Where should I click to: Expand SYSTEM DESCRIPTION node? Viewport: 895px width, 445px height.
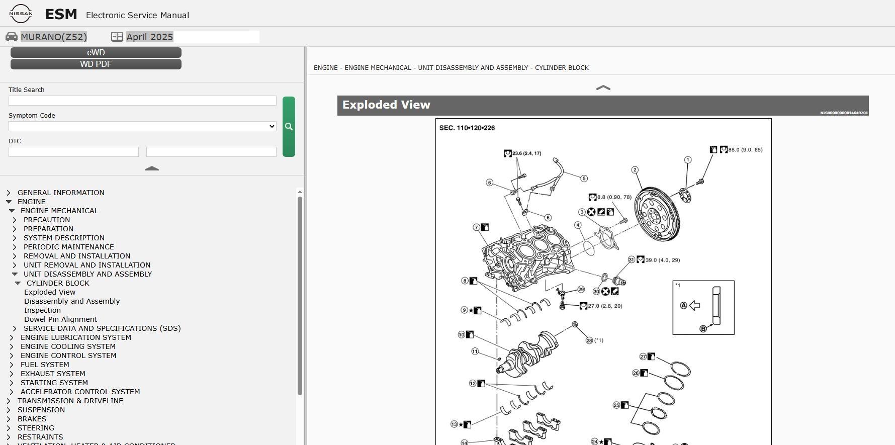coord(15,238)
